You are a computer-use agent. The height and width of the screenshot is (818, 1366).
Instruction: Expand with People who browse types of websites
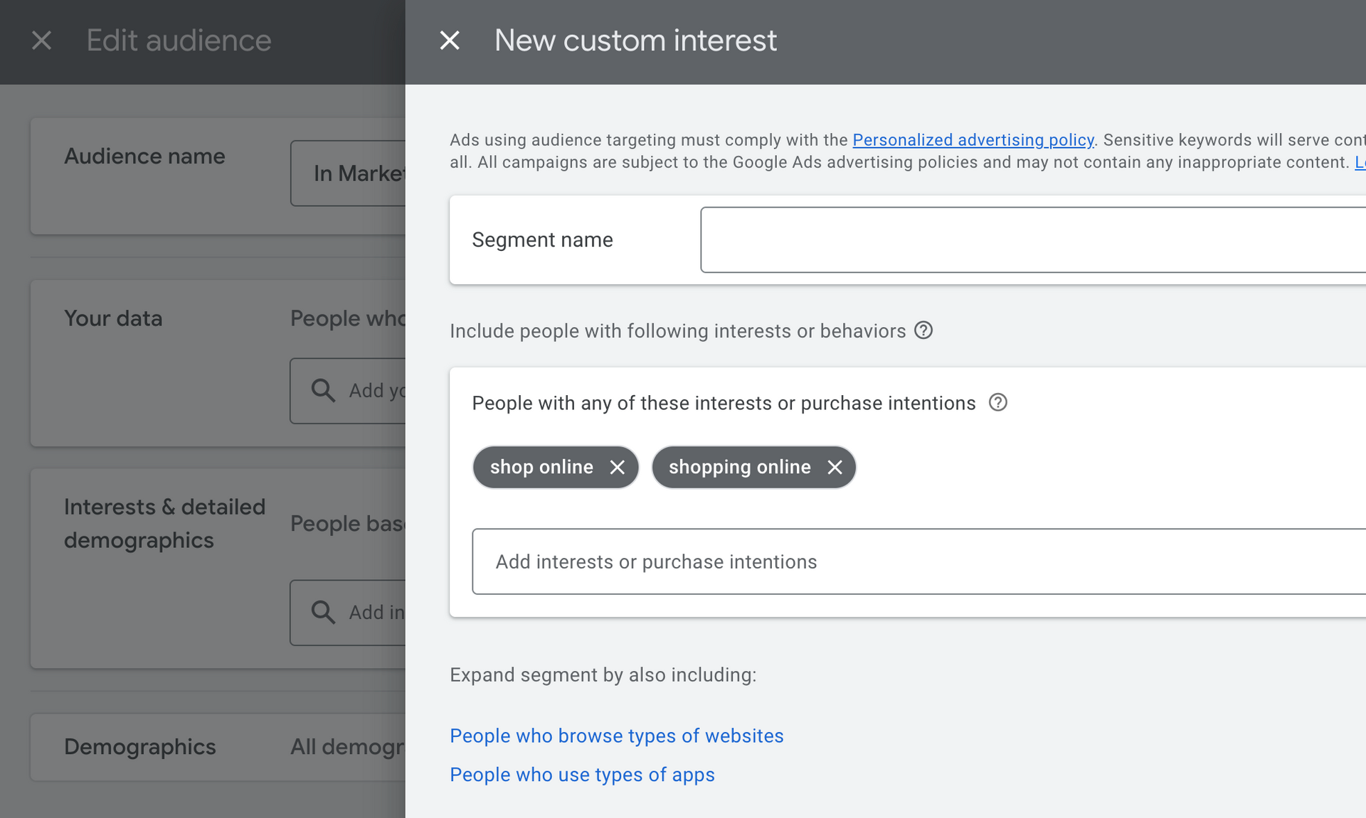click(616, 736)
